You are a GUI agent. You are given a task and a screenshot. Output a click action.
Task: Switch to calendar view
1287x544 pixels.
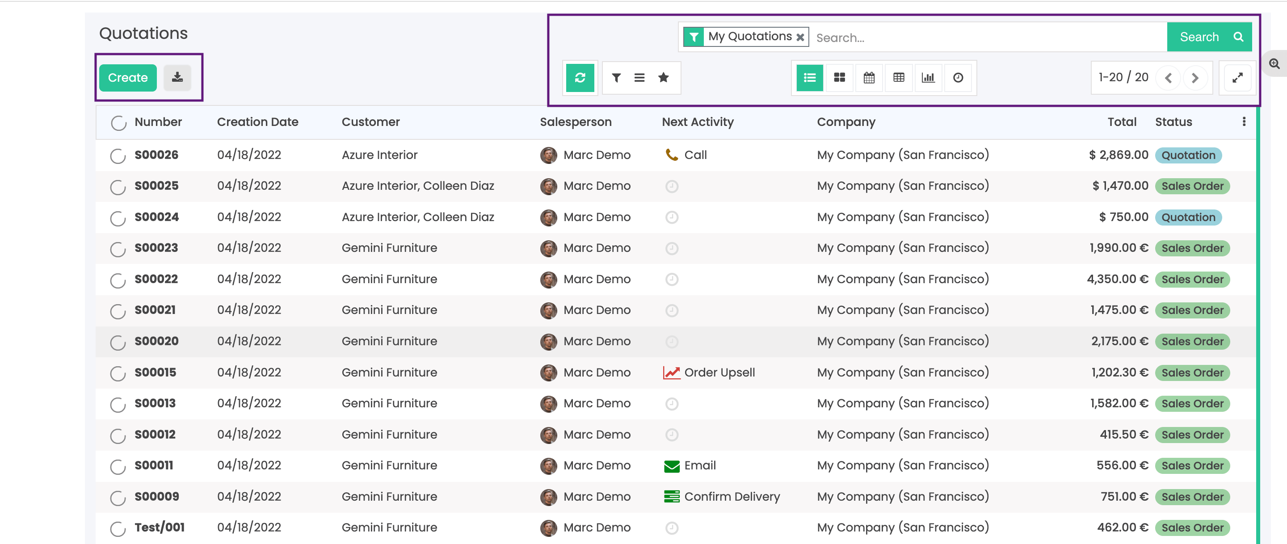click(x=869, y=77)
